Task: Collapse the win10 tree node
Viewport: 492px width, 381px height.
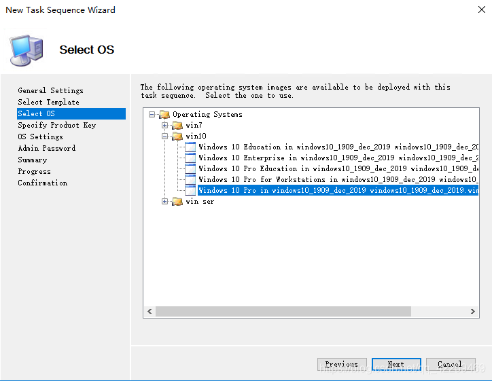Action: pyautogui.click(x=165, y=137)
